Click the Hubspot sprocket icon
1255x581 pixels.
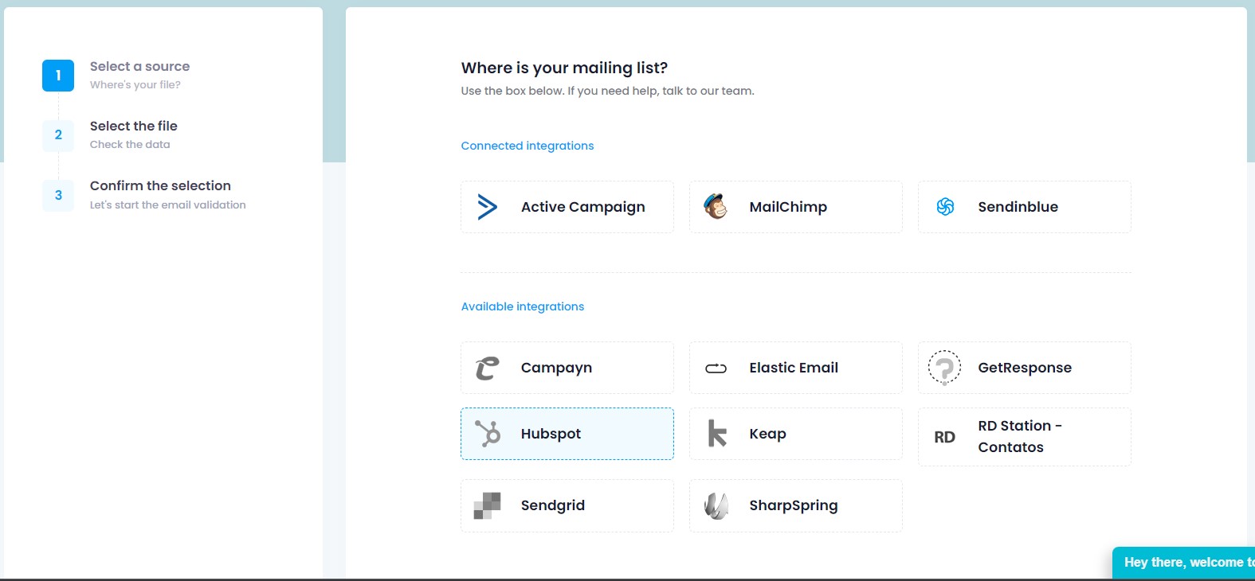(488, 434)
